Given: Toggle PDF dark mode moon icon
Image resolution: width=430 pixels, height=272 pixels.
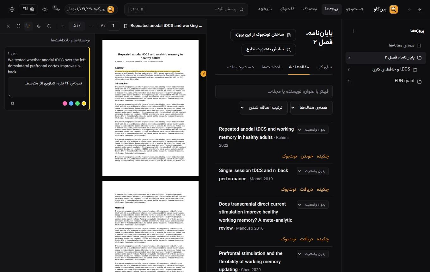Looking at the screenshot, I should pos(39,26).
